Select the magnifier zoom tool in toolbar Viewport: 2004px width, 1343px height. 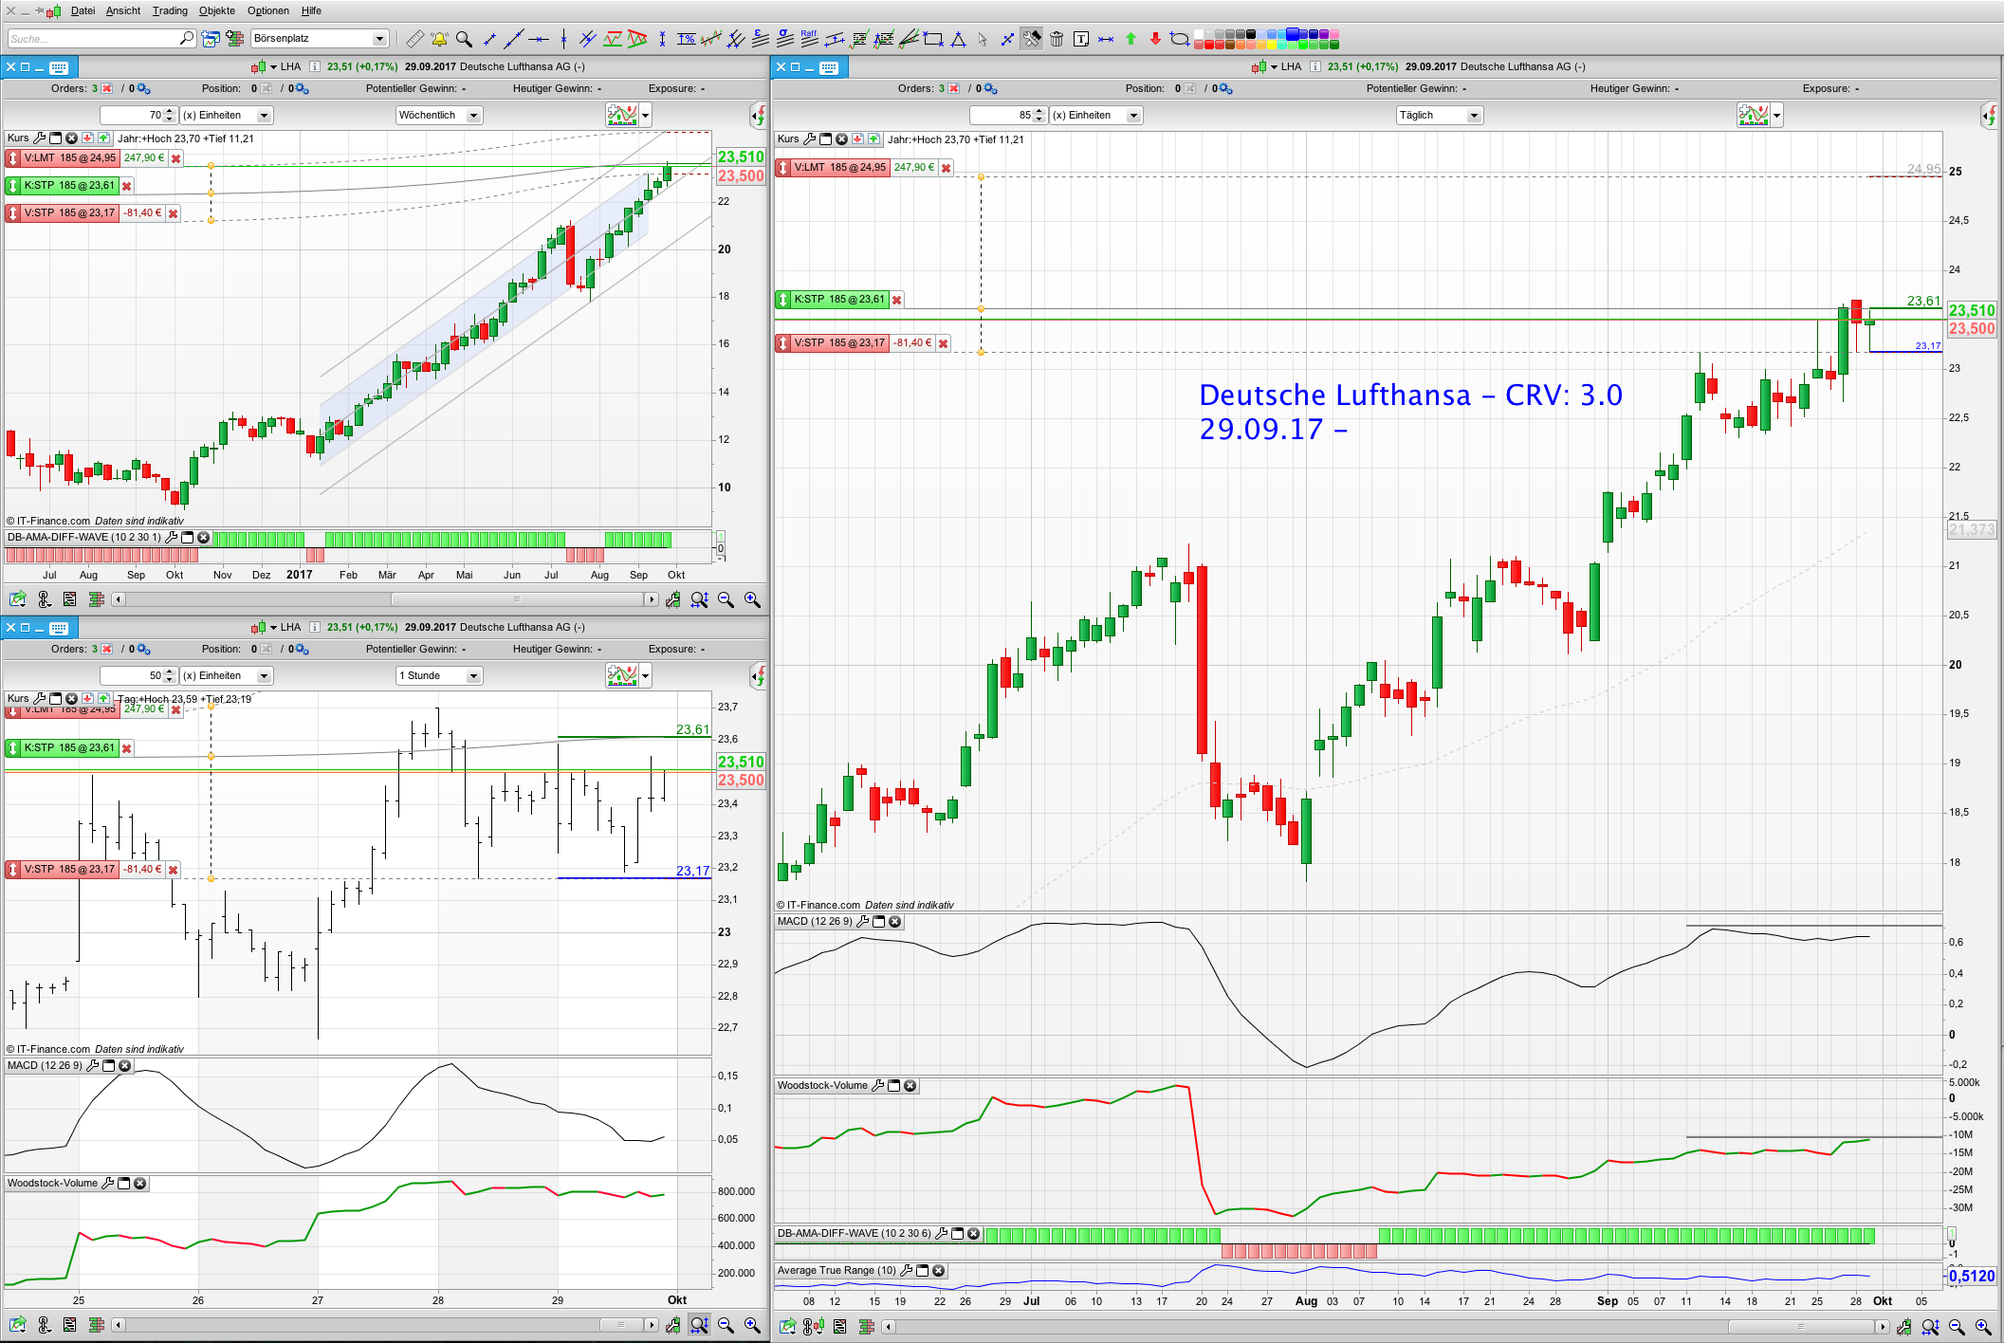tap(464, 39)
